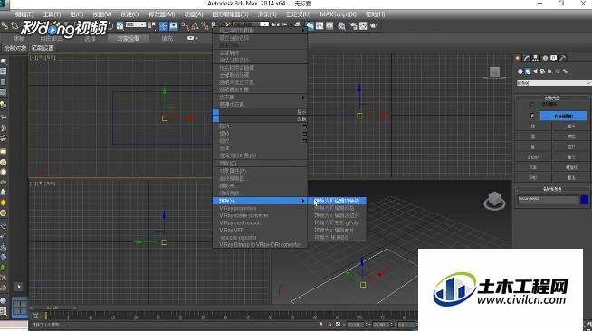Select the Cameras category icon
Screen dimensions: 592x331
tap(542, 71)
